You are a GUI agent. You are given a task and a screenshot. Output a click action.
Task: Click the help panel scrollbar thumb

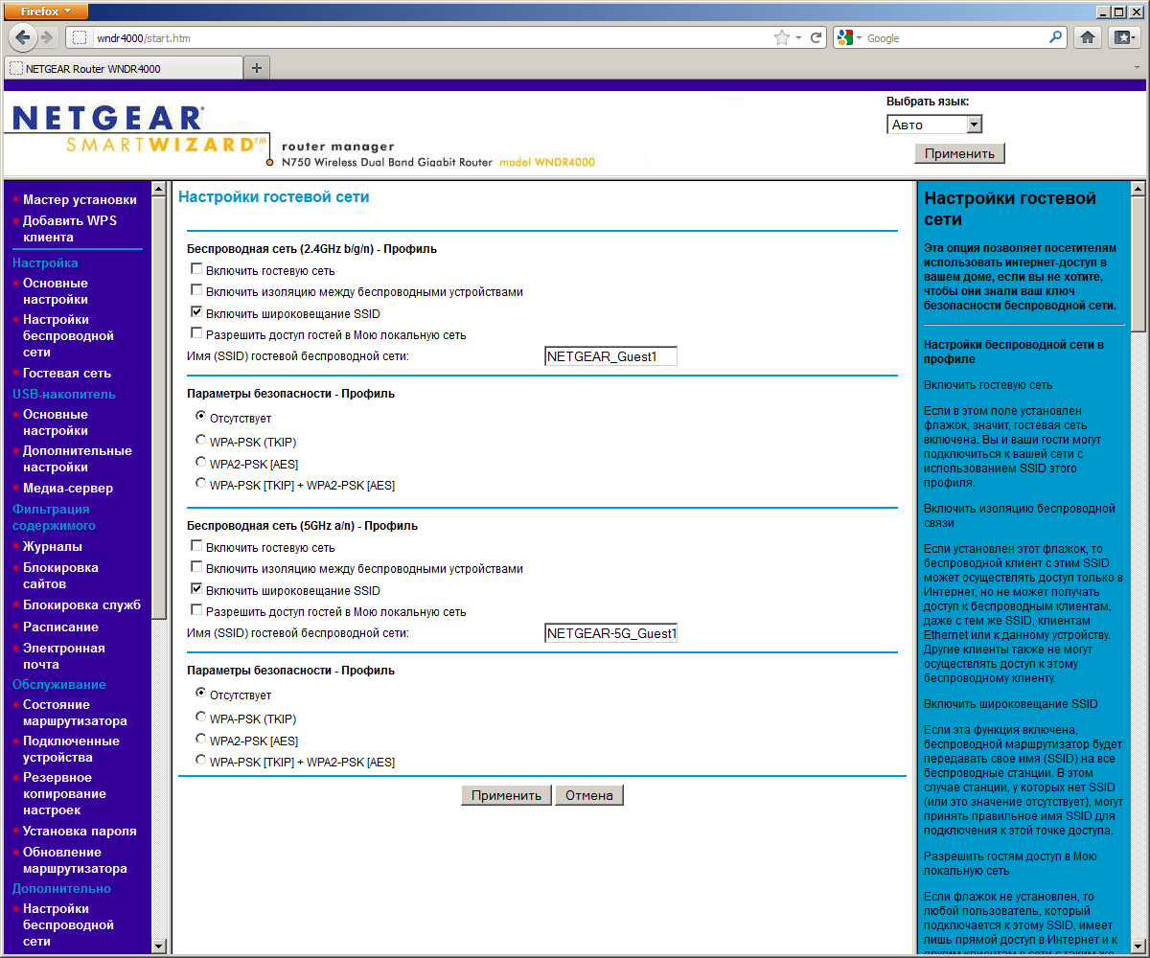pos(1138,263)
